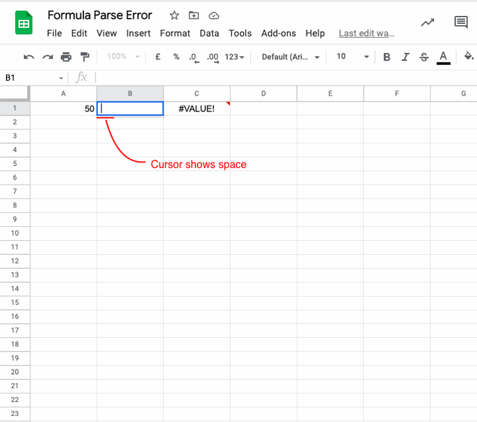Select column C header

click(197, 94)
